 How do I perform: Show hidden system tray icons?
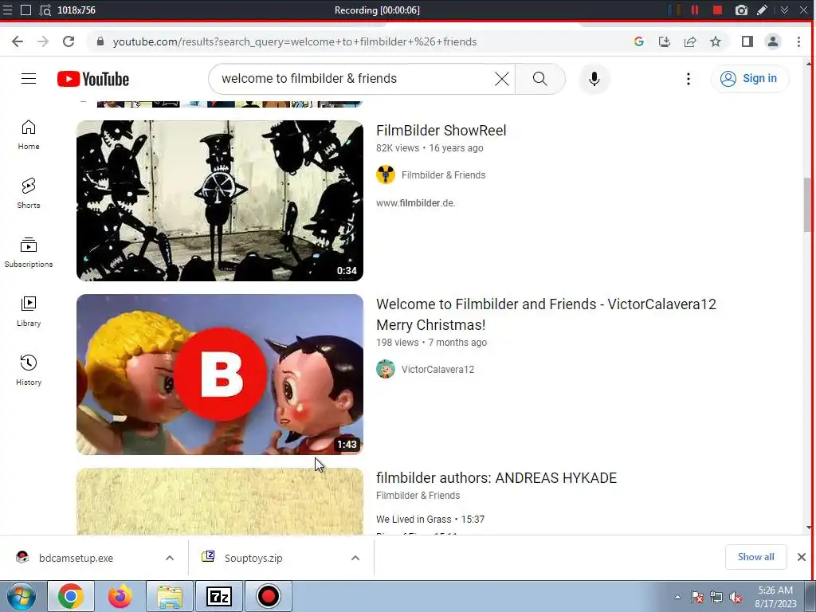pos(677,598)
